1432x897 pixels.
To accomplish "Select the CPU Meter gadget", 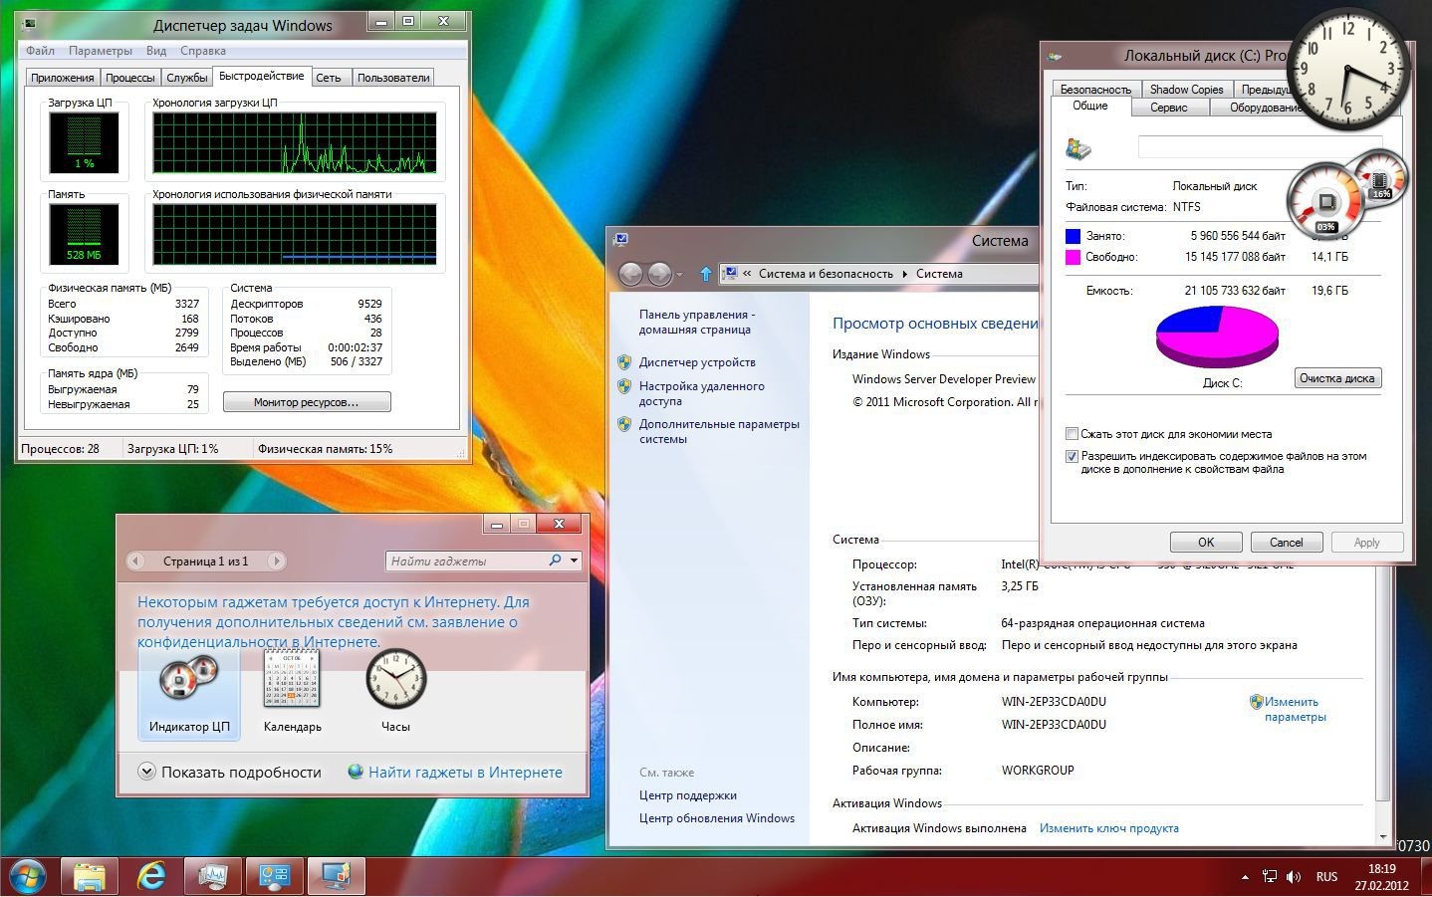I will click(189, 694).
